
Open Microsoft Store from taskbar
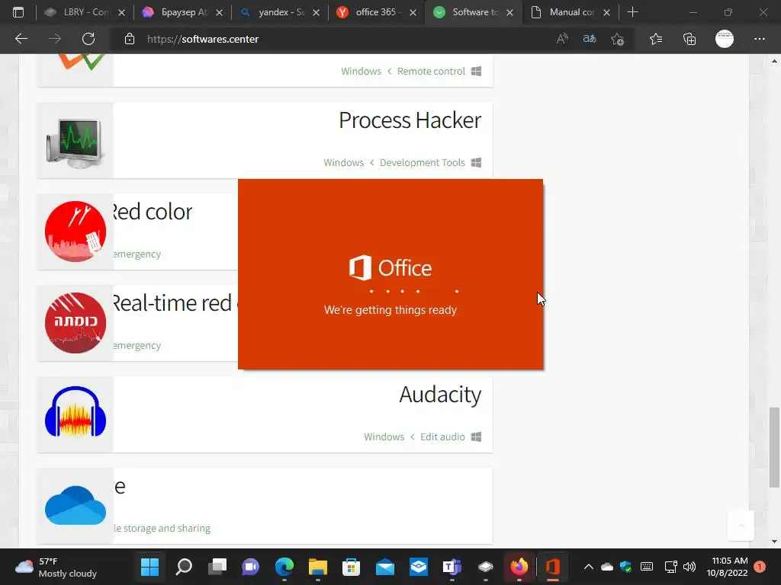point(351,567)
